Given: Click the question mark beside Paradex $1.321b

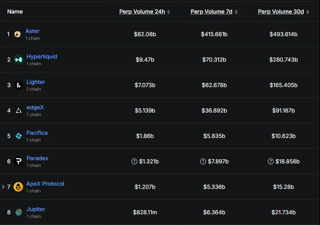Looking at the screenshot, I should pos(134,161).
